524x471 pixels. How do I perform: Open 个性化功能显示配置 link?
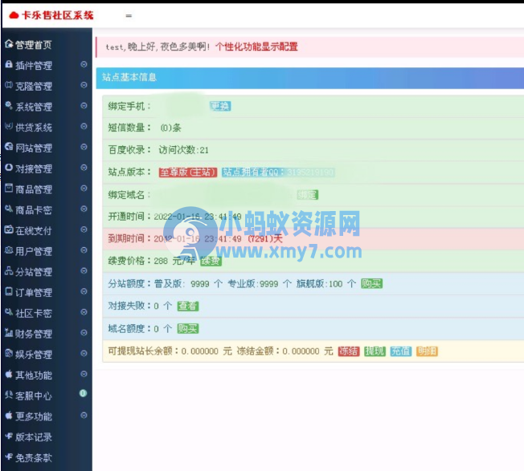[x=256, y=47]
